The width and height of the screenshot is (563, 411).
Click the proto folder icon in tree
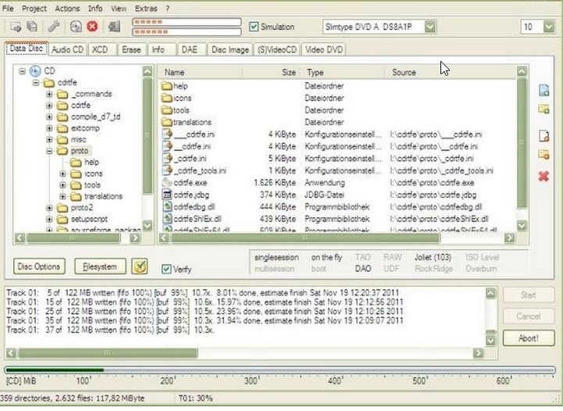[62, 151]
